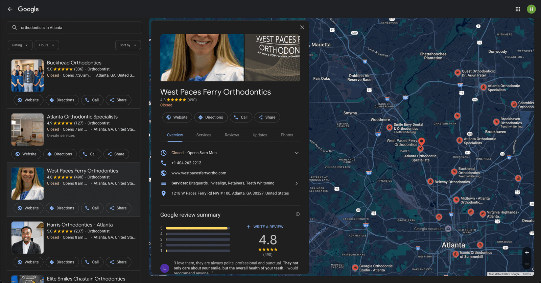This screenshot has height=283, width=541.
Task: Open Elite Smiles Chastain Orthodontics listing
Action: pyautogui.click(x=86, y=279)
